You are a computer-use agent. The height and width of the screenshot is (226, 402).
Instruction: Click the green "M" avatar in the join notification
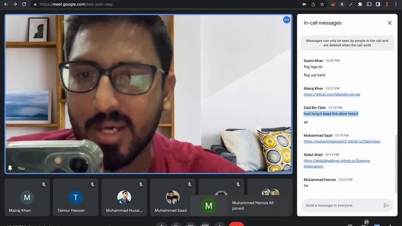tap(209, 205)
